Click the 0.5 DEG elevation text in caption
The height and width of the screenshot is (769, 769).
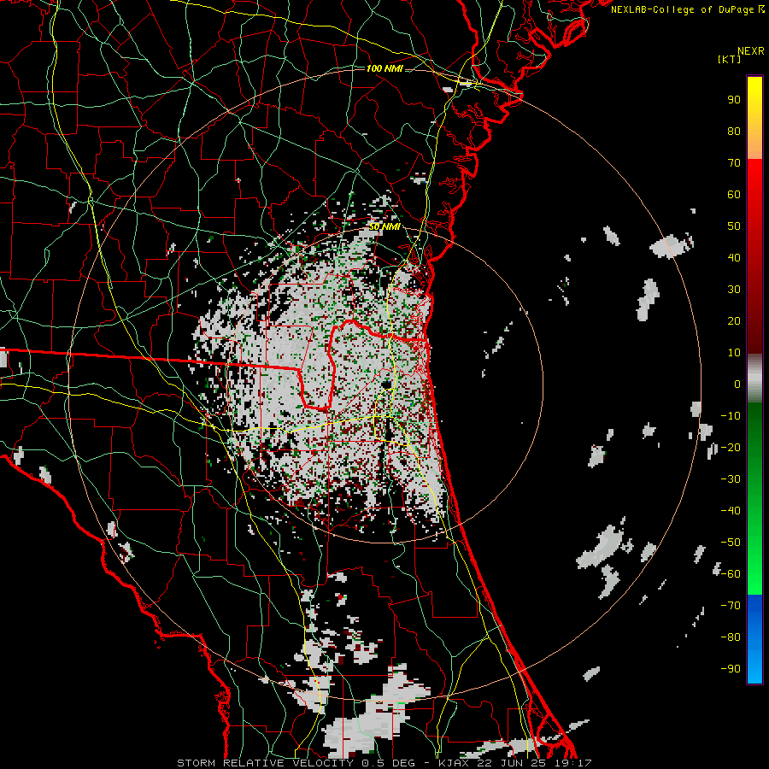tap(390, 763)
